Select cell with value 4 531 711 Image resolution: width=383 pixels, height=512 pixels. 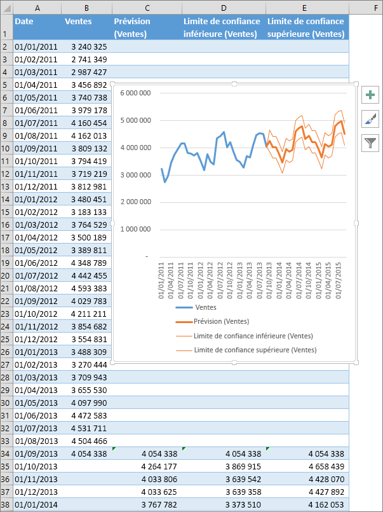click(x=86, y=428)
